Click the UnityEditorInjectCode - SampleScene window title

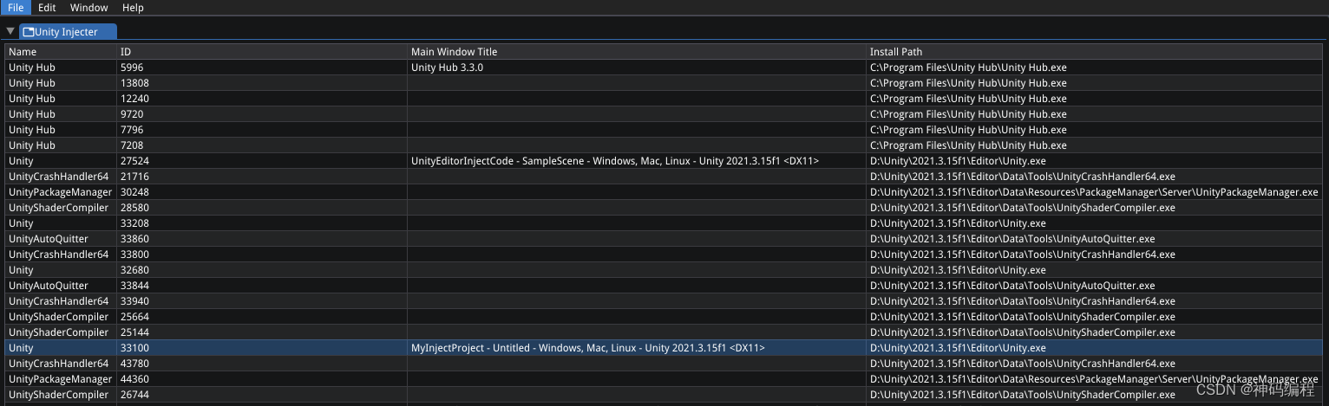click(x=615, y=161)
